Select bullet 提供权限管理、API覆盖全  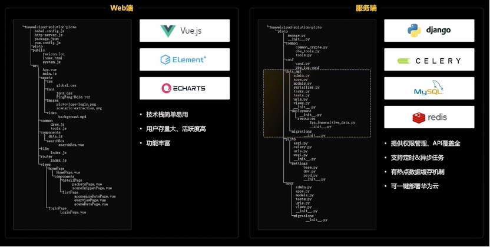[x=425, y=143]
